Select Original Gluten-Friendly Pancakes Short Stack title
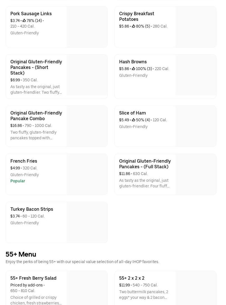Image resolution: width=226 pixels, height=305 pixels. coord(36,67)
